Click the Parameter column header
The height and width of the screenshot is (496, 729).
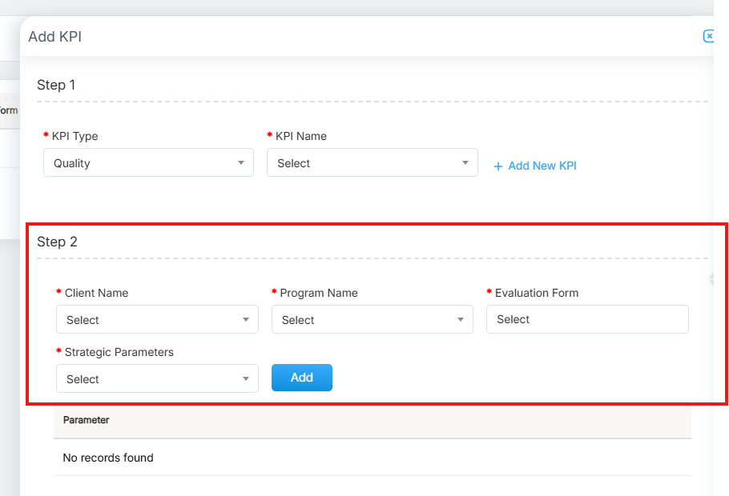87,420
